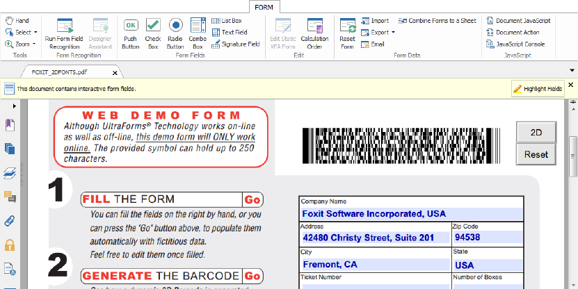Run Form Field Recognition

[x=65, y=33]
